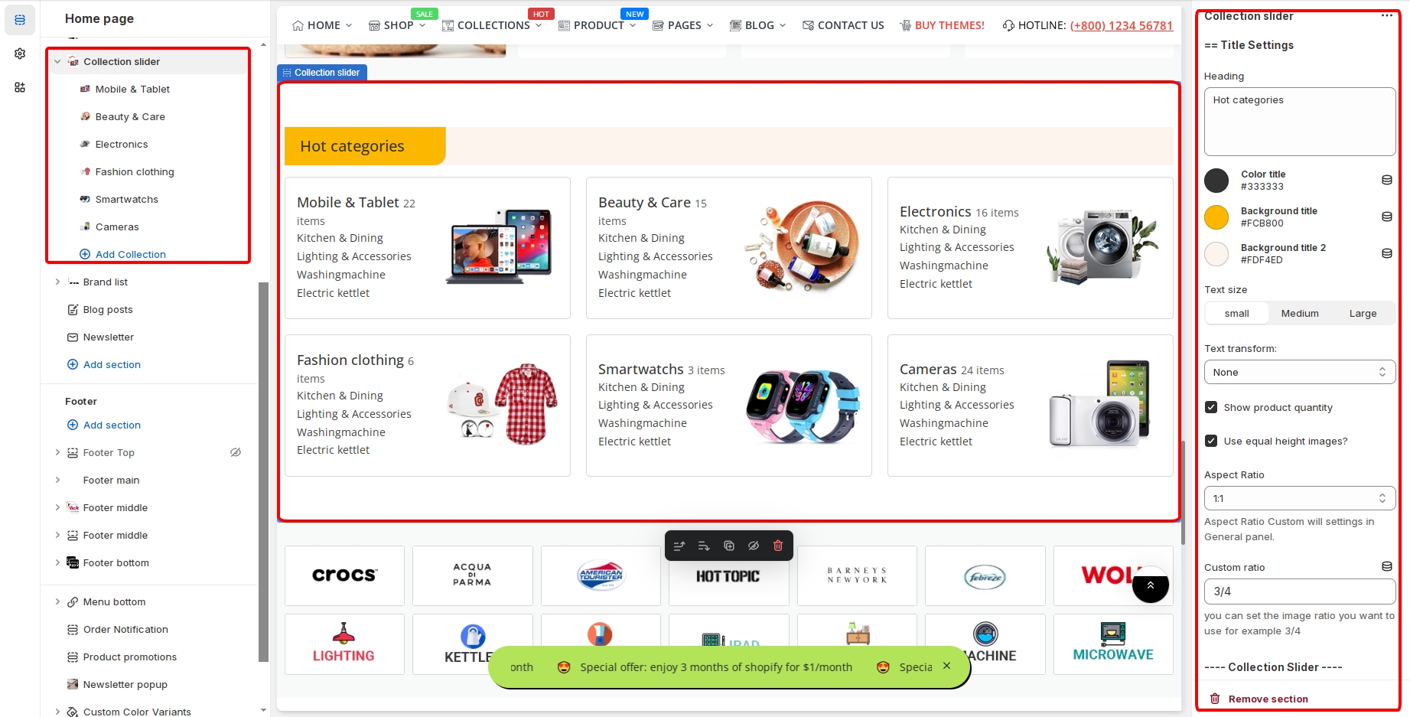Image resolution: width=1410 pixels, height=717 pixels.
Task: Open the Aspect Ratio dropdown
Action: [x=1299, y=499]
